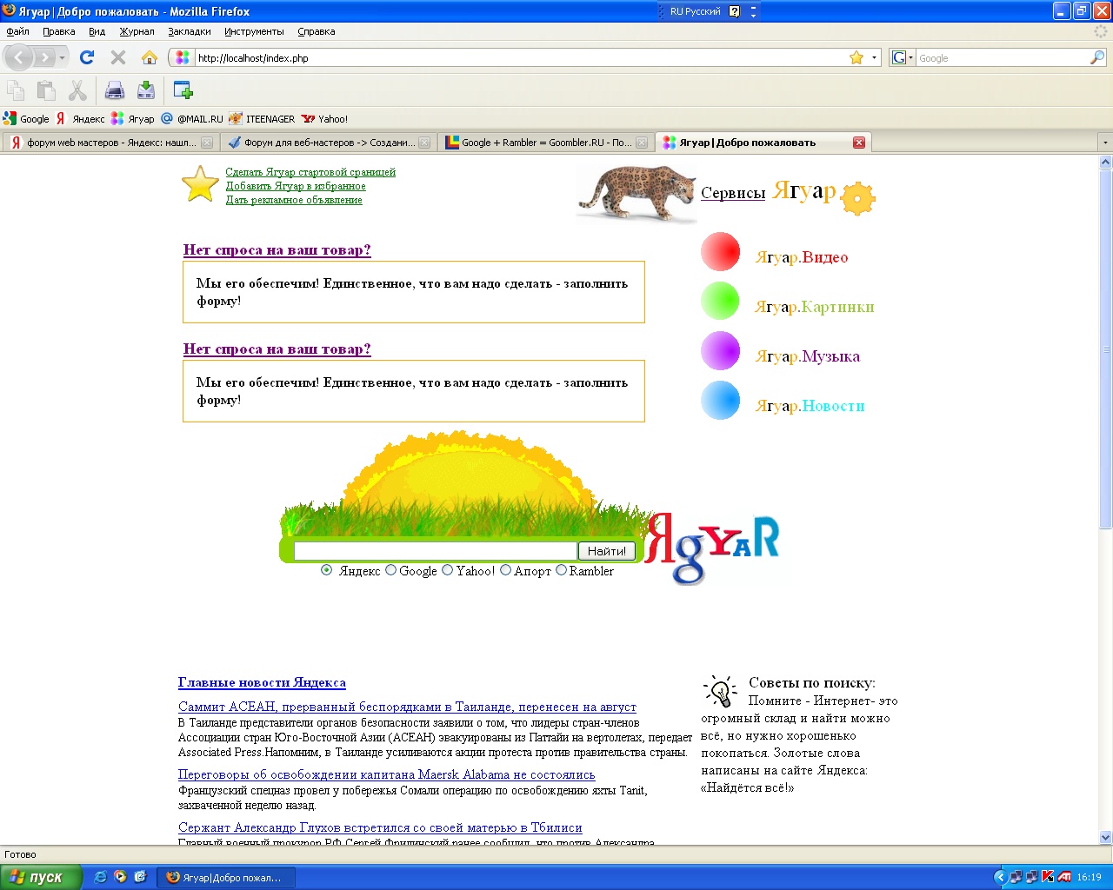
Task: Open the Саммит АСЕАН news headline
Action: [x=407, y=707]
